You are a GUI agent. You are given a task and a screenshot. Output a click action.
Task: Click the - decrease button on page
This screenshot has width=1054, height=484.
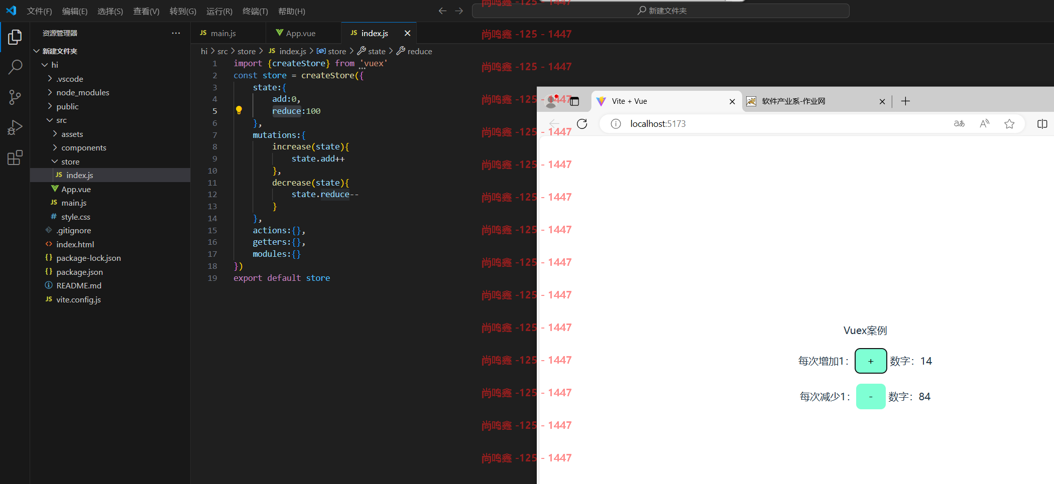[871, 397]
